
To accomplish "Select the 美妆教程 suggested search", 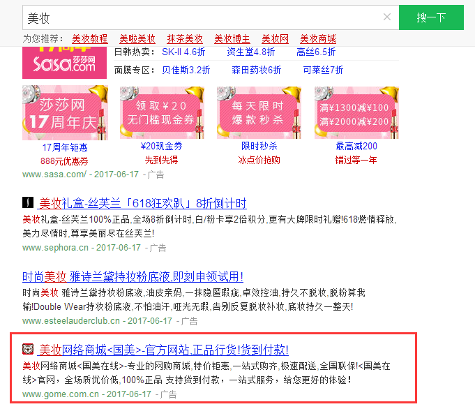I will pyautogui.click(x=90, y=39).
